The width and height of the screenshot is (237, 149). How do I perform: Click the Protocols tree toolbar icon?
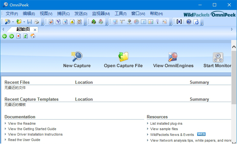tap(122, 22)
